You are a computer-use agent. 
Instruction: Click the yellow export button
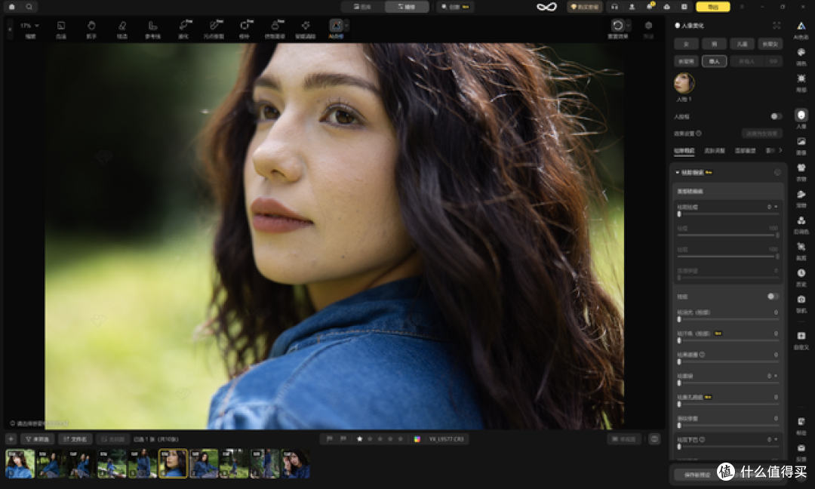tap(712, 7)
